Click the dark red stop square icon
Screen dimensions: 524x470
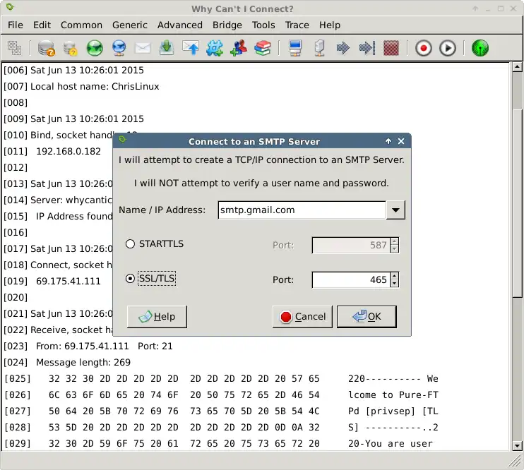point(391,48)
